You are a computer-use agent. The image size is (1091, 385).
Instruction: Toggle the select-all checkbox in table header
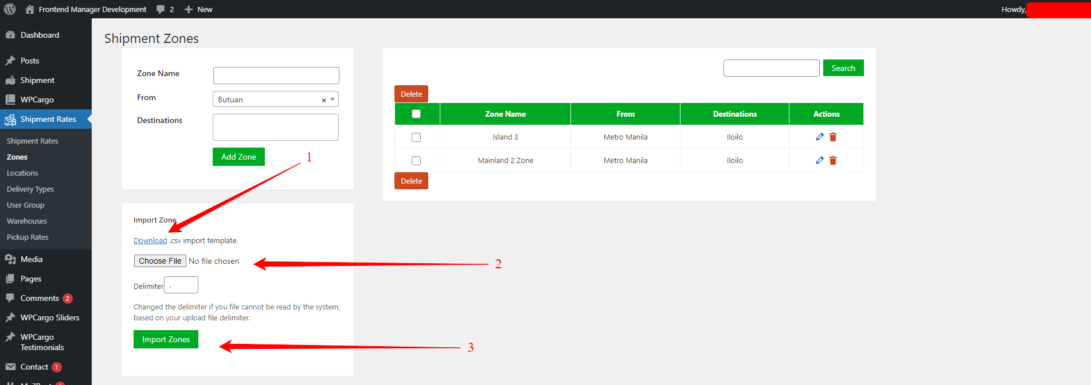pyautogui.click(x=416, y=114)
